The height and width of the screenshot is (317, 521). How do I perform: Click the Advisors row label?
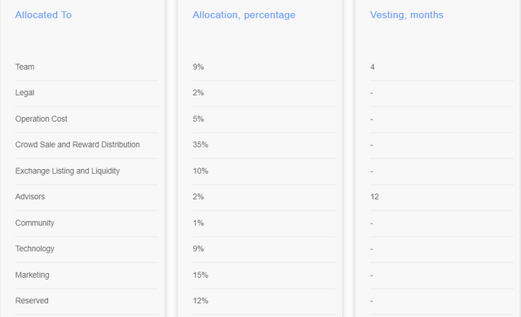30,197
